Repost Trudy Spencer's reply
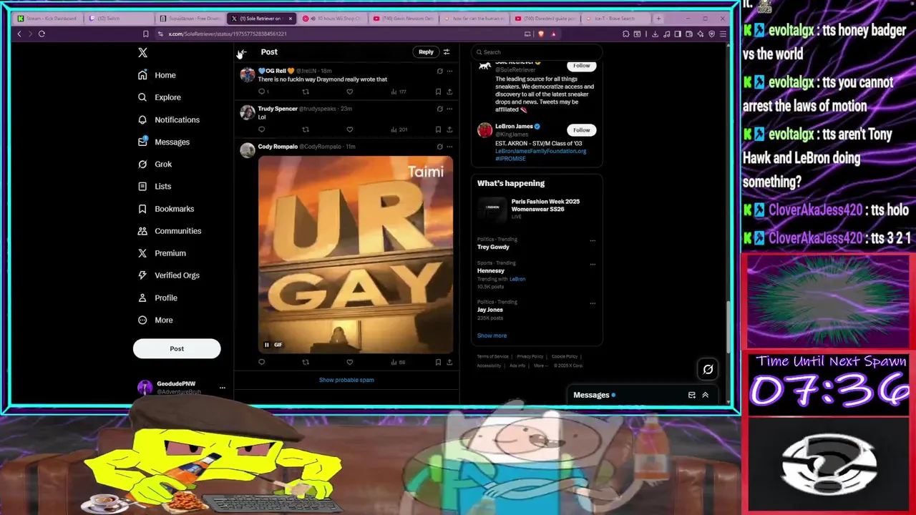The height and width of the screenshot is (515, 916). click(x=306, y=129)
